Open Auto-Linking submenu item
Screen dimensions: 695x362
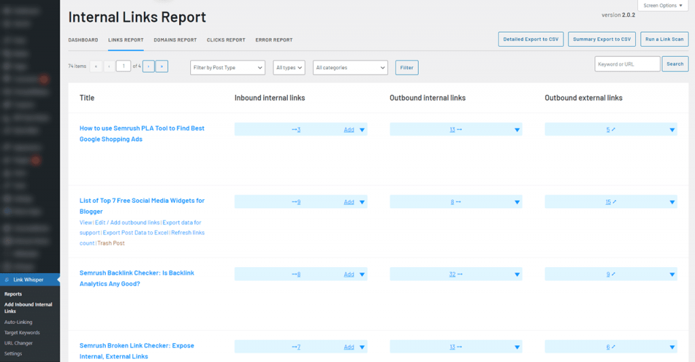18,322
